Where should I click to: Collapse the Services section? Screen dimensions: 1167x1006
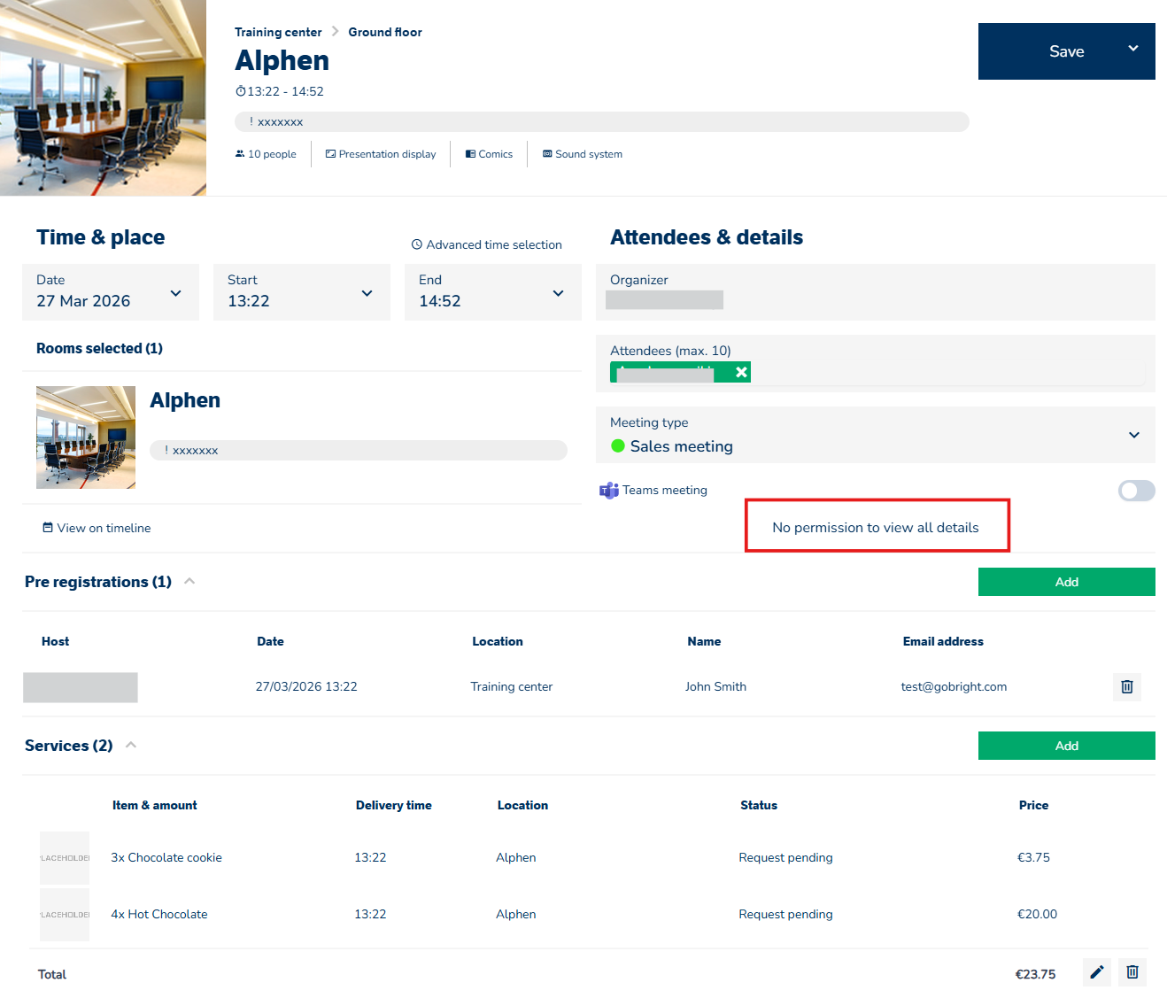131,746
